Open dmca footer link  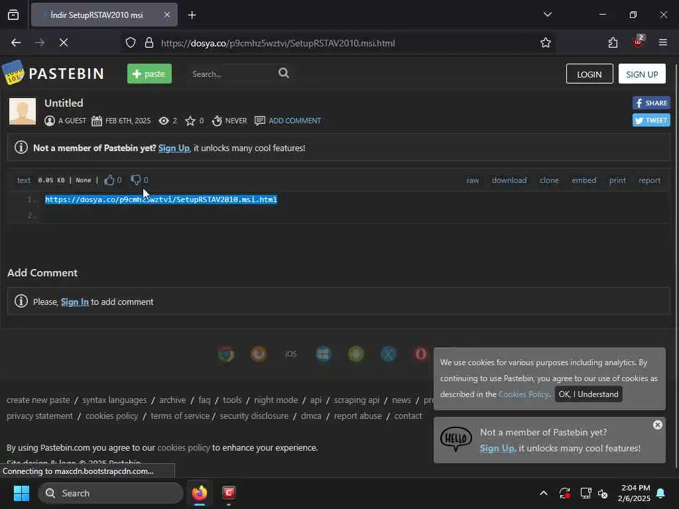pyautogui.click(x=311, y=416)
